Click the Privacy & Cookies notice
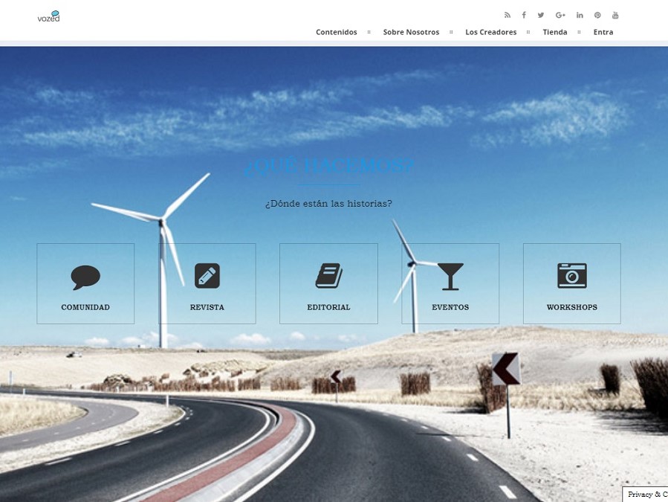Screen dimensions: 668x502 (x=646, y=495)
